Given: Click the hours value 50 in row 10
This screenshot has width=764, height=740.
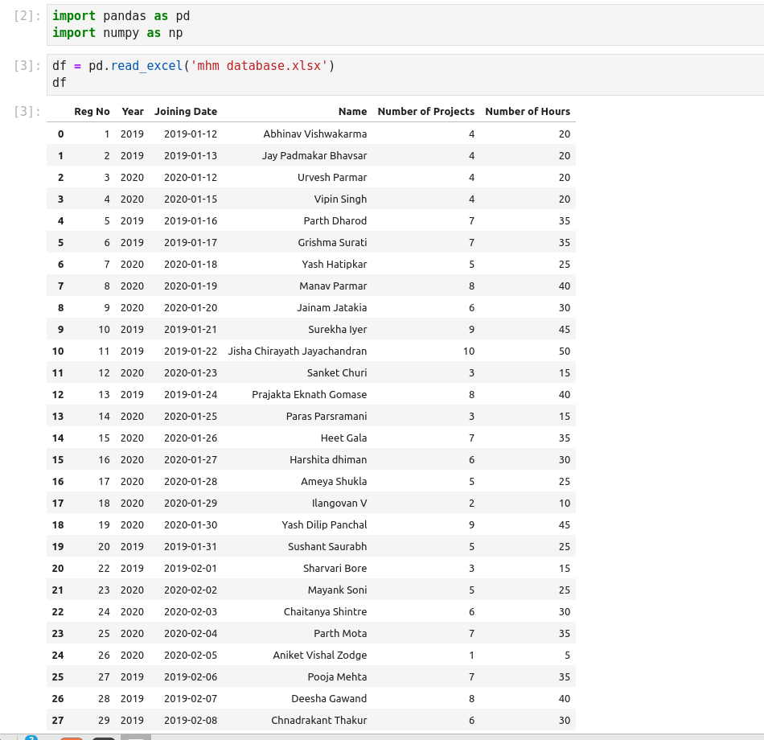Looking at the screenshot, I should pyautogui.click(x=564, y=351).
